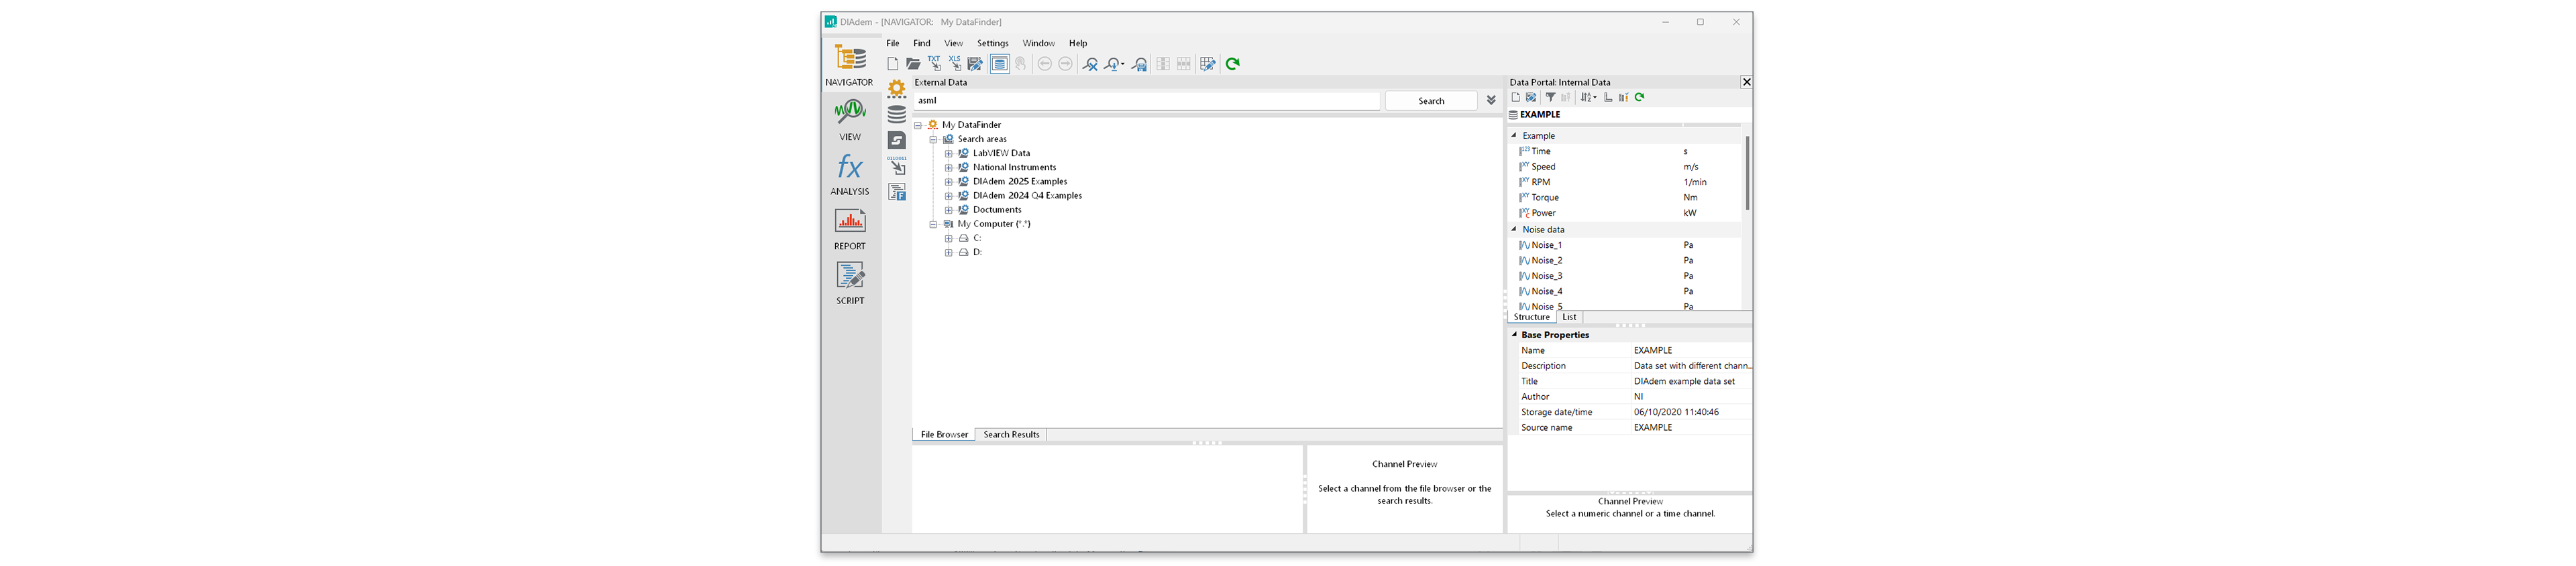Image resolution: width=2576 pixels, height=566 pixels.
Task: Expand the DIAdem 2024 Q4 Examples node
Action: [949, 196]
